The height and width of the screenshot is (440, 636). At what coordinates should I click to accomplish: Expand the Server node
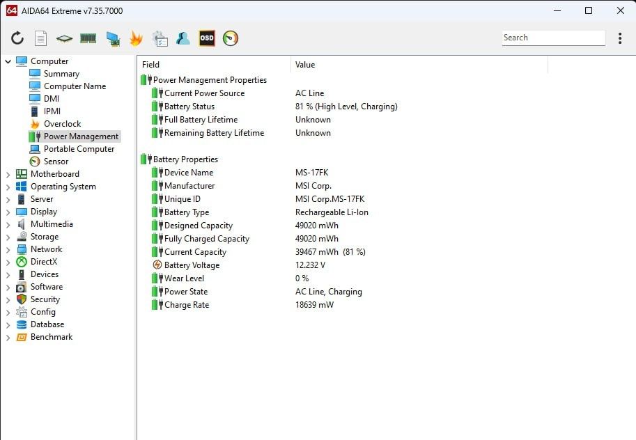point(8,200)
